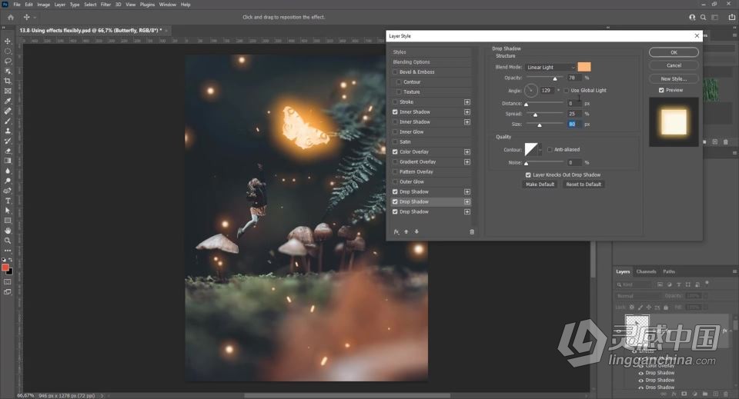Image resolution: width=739 pixels, height=399 pixels.
Task: Open the Blend Mode Linear Light dropdown
Action: [550, 68]
